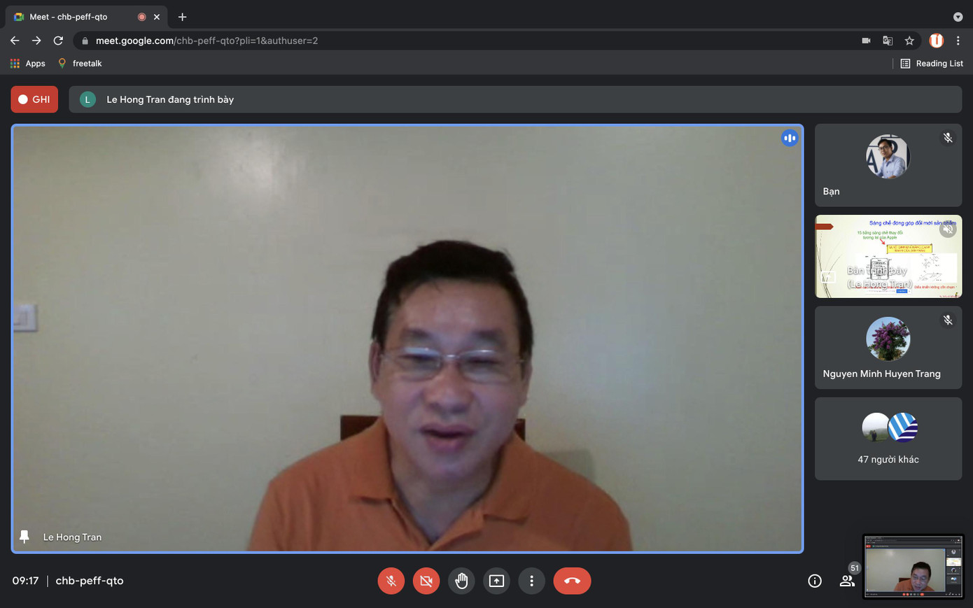Image resolution: width=973 pixels, height=608 pixels.
Task: Click the present screen icon
Action: [496, 581]
